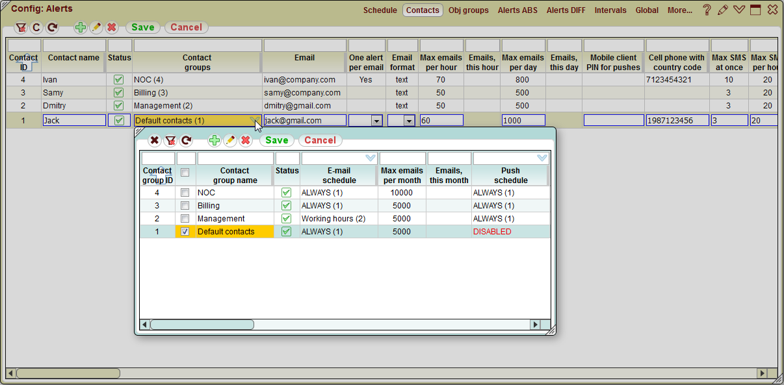Cancel edits using the main toolbar Cancel button

pyautogui.click(x=186, y=27)
